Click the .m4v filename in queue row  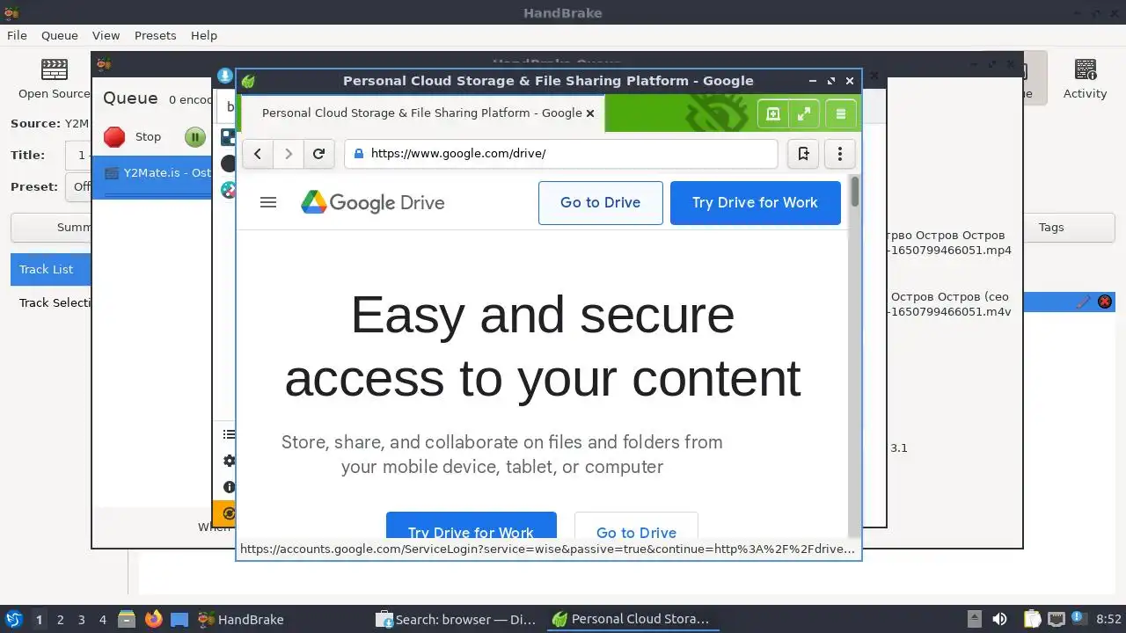tap(951, 311)
